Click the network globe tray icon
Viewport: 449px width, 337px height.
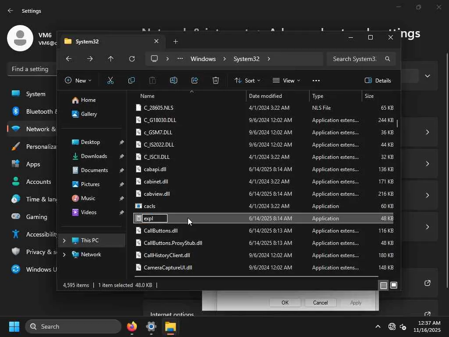tap(392, 326)
